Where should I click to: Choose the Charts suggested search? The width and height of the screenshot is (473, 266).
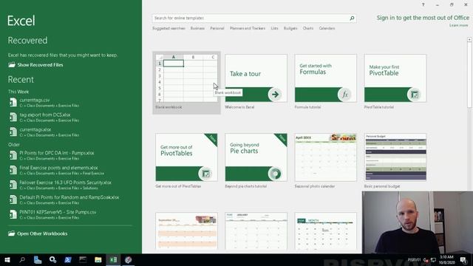pyautogui.click(x=308, y=28)
